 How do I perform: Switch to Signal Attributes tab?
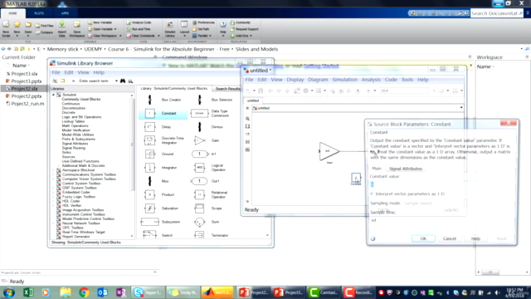406,169
